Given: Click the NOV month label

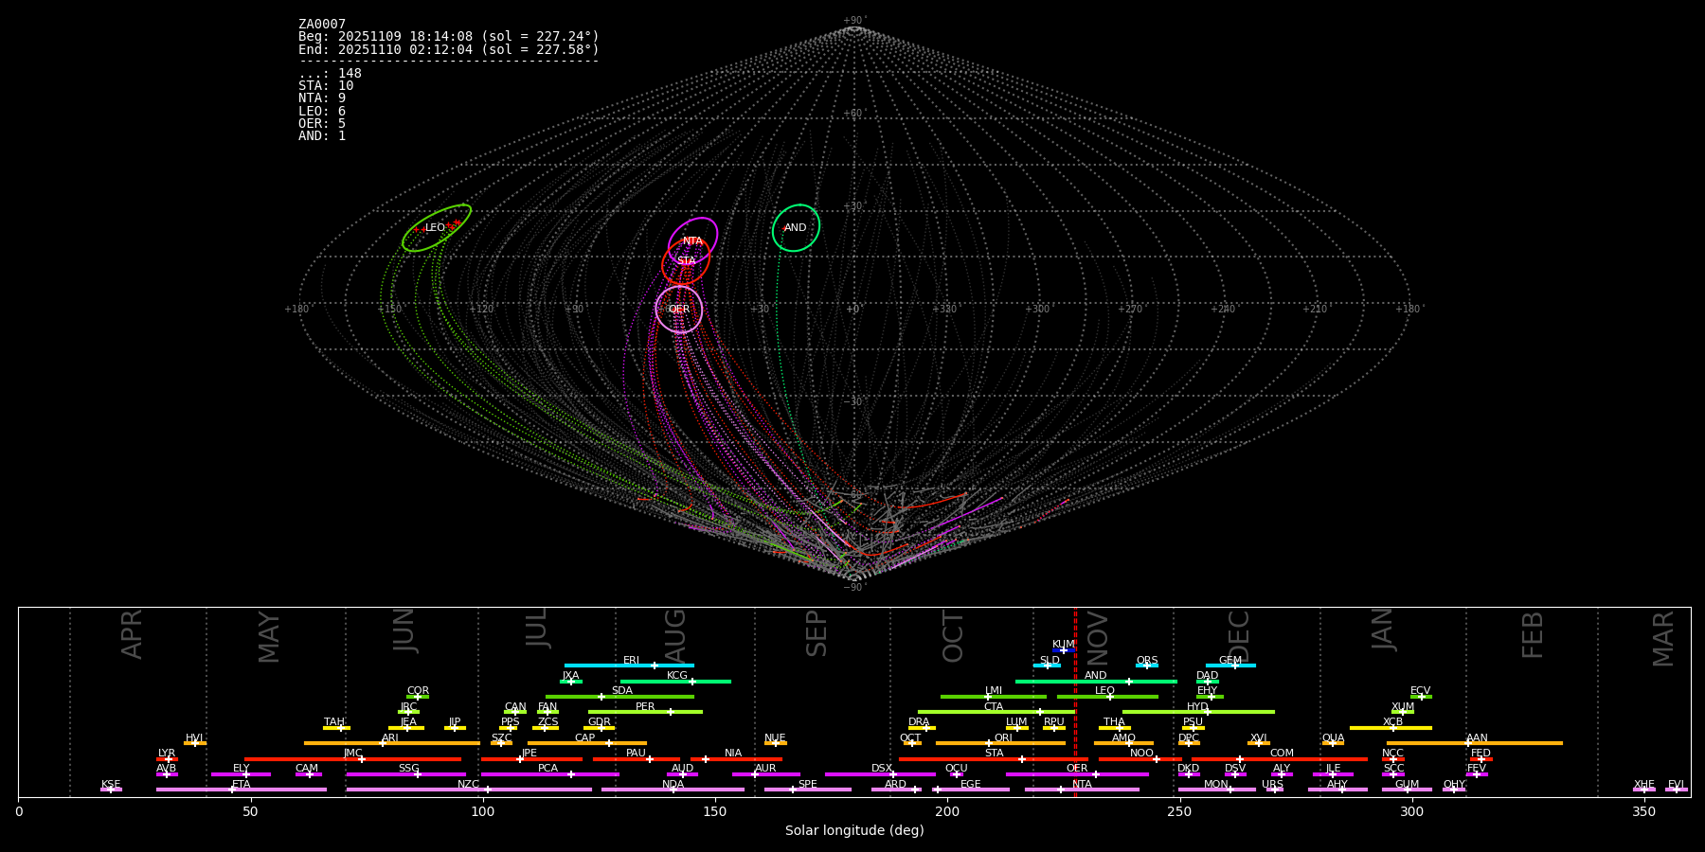Looking at the screenshot, I should (x=1098, y=637).
